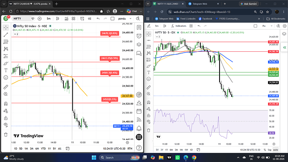The width and height of the screenshot is (288, 162).
Task: Change the 5m interval in TradingView toolbar
Action: [49, 18]
